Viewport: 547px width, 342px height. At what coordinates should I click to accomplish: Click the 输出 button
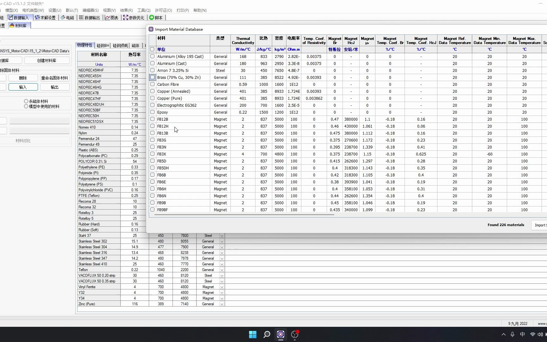54,87
